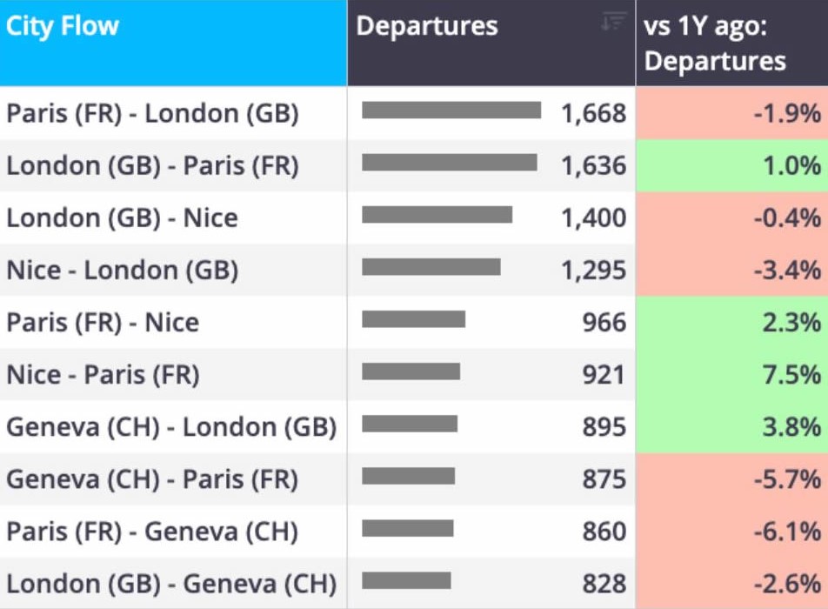Click the London (GB) - Nice label
The height and width of the screenshot is (609, 828).
[x=122, y=217]
